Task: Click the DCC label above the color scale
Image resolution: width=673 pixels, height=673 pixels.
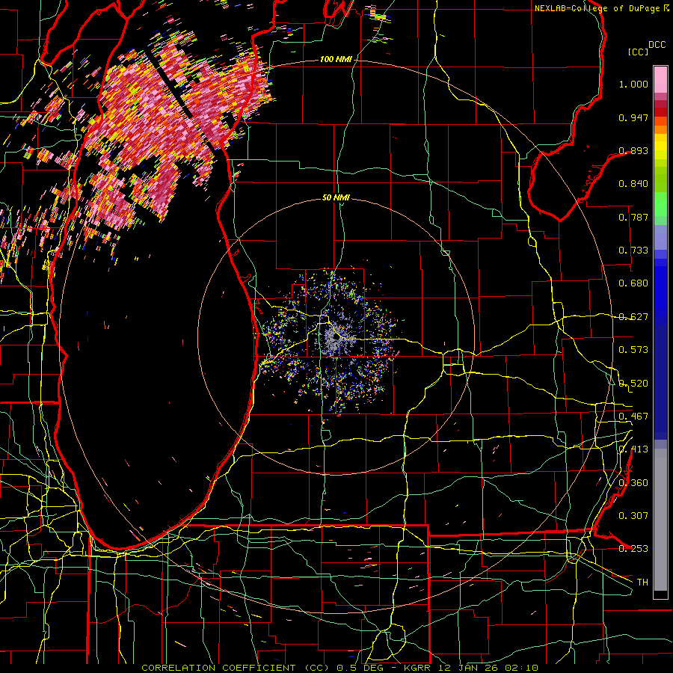Action: tap(657, 45)
